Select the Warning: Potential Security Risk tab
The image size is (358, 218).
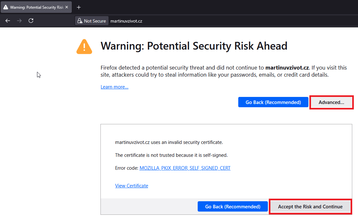[35, 7]
